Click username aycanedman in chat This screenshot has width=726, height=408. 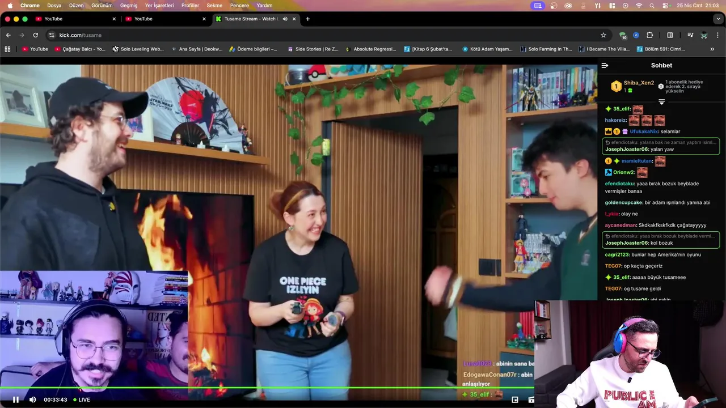pyautogui.click(x=621, y=225)
